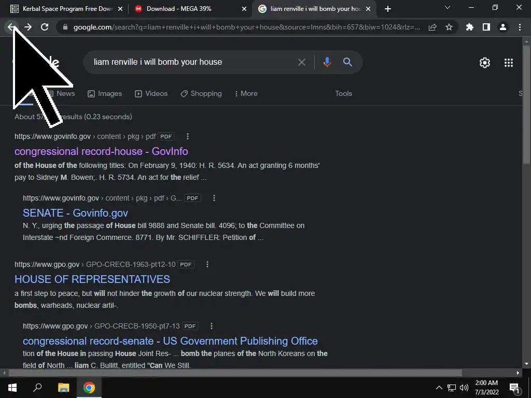Click the lock icon for site information
531x398 pixels.
tap(65, 27)
